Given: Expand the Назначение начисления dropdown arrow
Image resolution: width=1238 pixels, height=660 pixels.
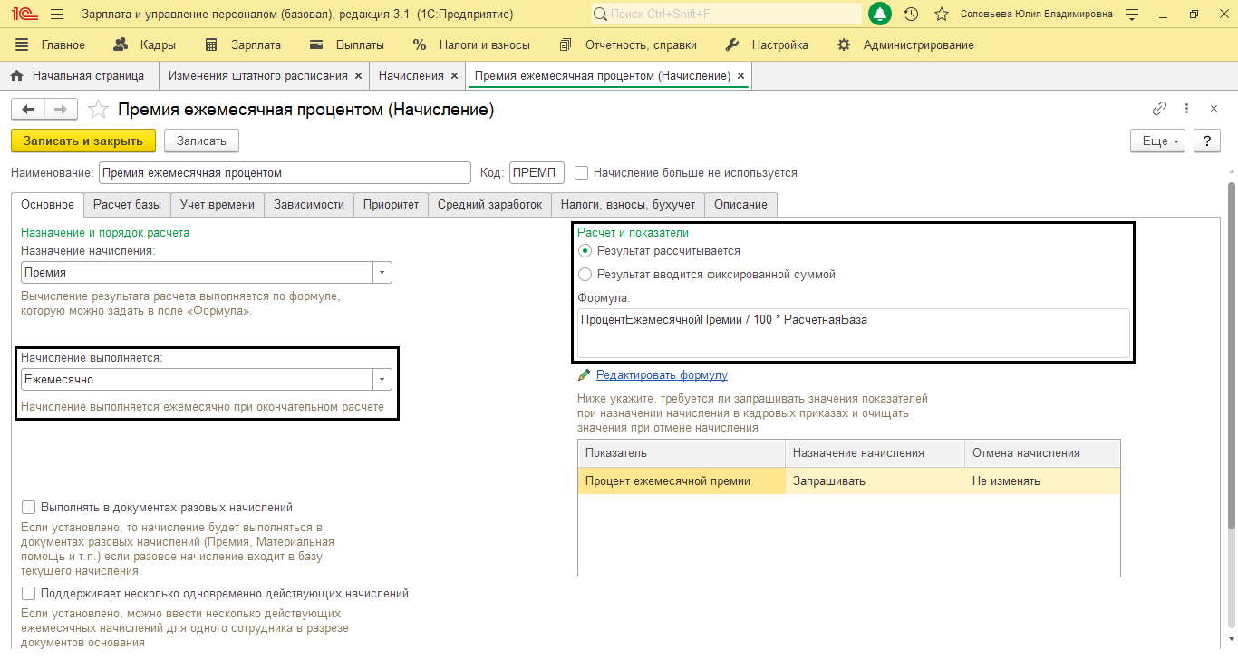Looking at the screenshot, I should 382,273.
